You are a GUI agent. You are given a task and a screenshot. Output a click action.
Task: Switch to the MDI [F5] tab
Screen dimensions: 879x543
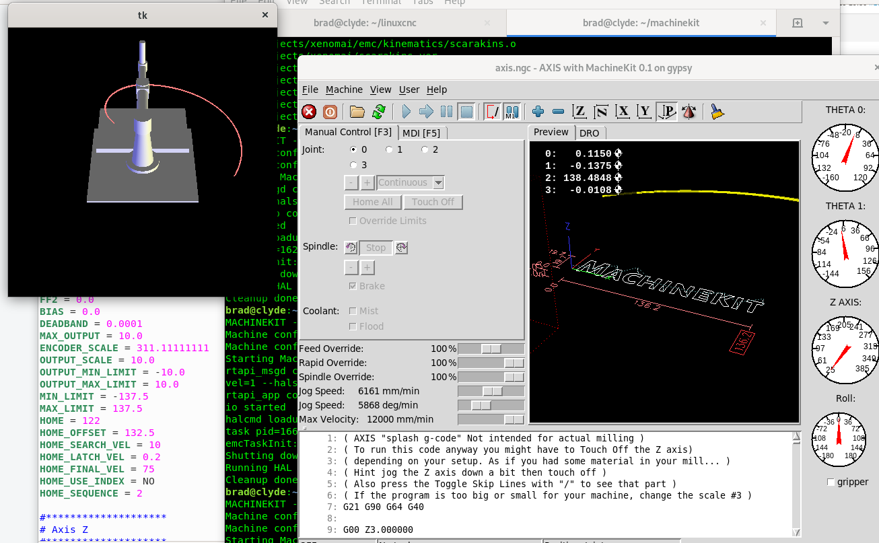(422, 133)
